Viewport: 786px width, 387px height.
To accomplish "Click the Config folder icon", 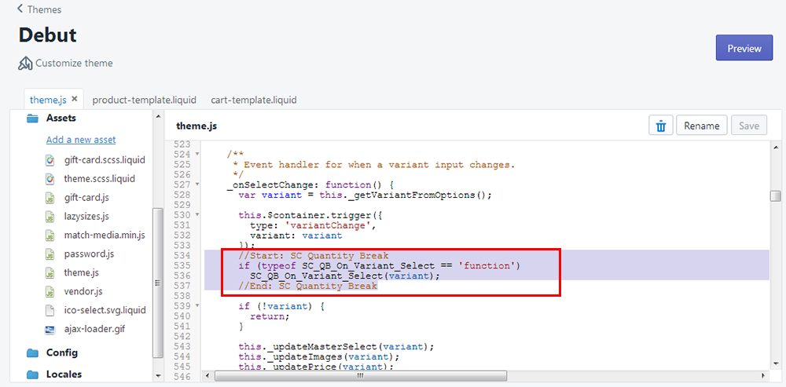I will [x=32, y=353].
